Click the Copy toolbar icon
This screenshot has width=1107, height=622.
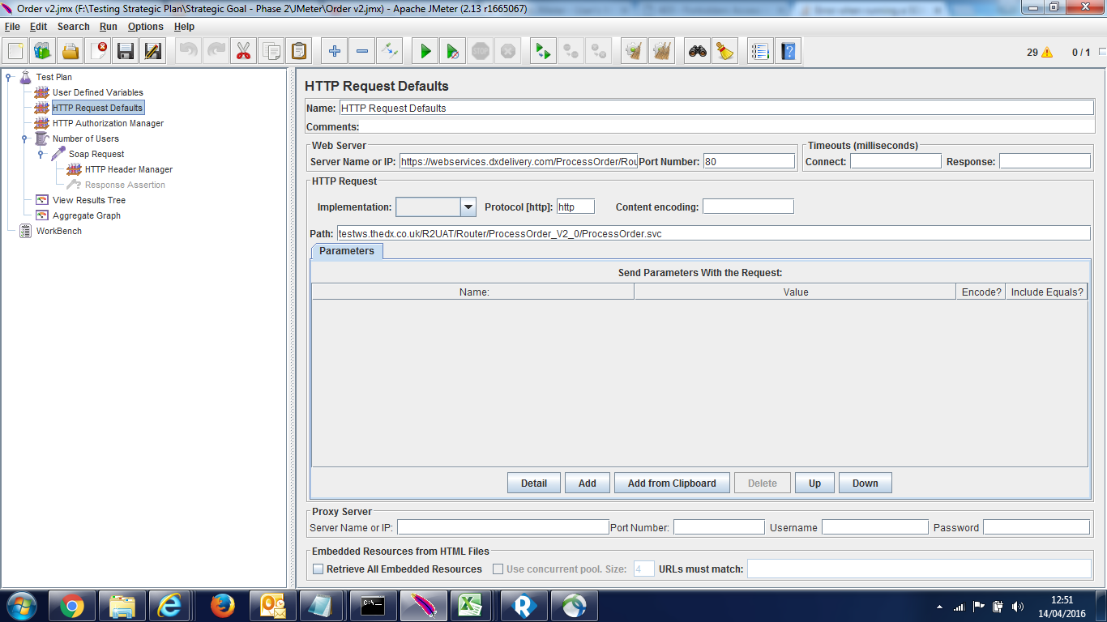tap(271, 52)
